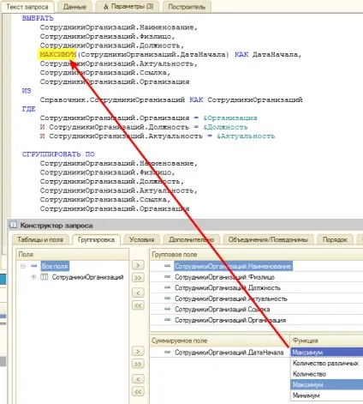
Task: Click the ГДE keyword in query text
Action: pos(28,109)
